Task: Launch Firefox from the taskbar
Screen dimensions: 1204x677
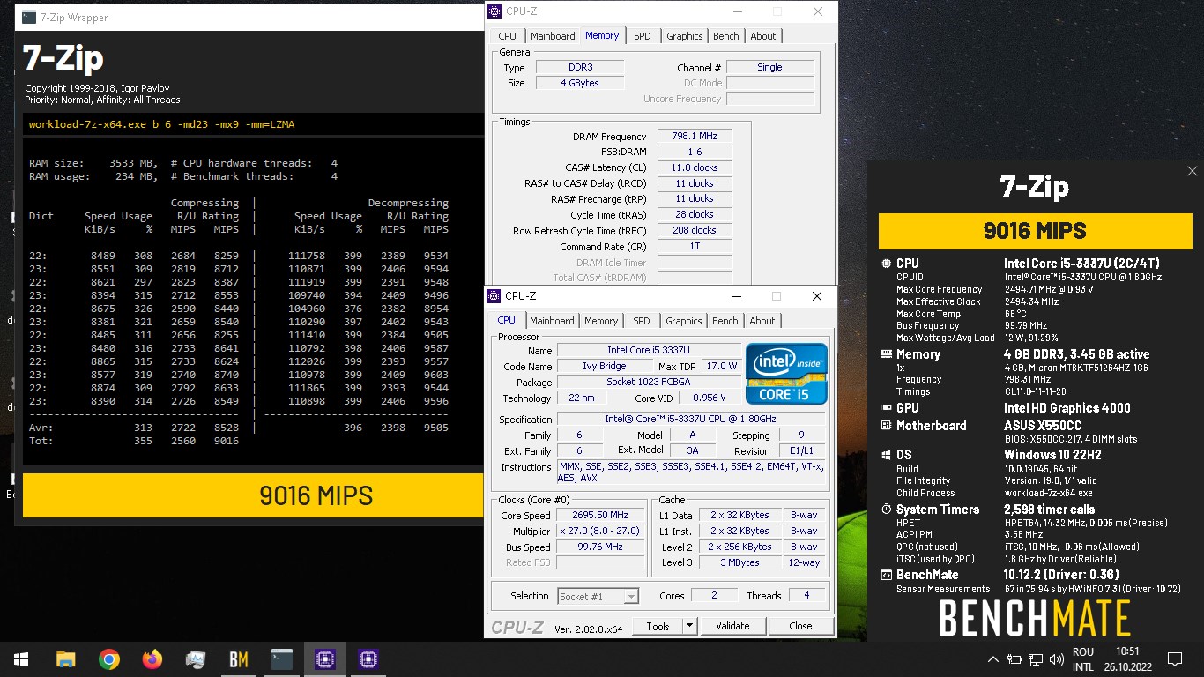Action: point(152,659)
